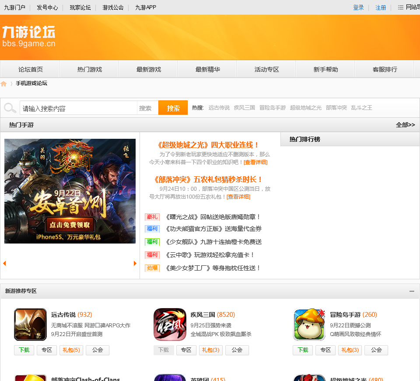Open the 热门游戏 tab

(x=89, y=69)
